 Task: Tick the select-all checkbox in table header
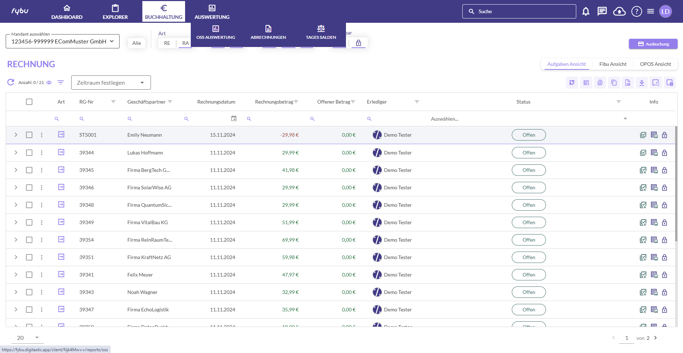(29, 102)
